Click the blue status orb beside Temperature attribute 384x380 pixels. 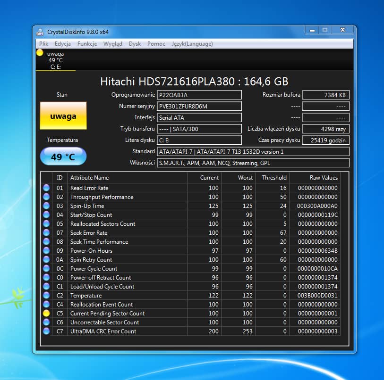point(46,295)
